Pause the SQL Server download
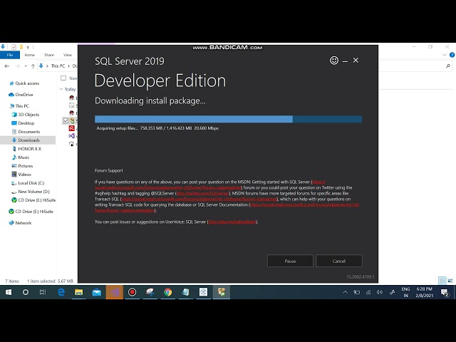The height and width of the screenshot is (342, 456). click(x=290, y=261)
